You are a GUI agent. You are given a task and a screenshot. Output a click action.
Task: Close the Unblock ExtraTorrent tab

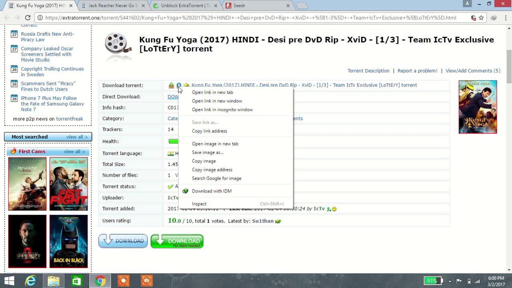(x=216, y=6)
